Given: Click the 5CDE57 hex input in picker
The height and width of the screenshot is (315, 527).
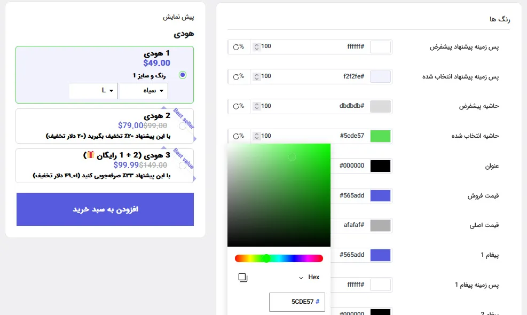Looking at the screenshot, I should tap(297, 302).
